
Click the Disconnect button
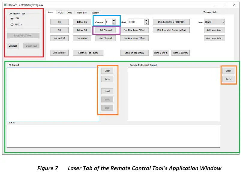tap(31, 46)
